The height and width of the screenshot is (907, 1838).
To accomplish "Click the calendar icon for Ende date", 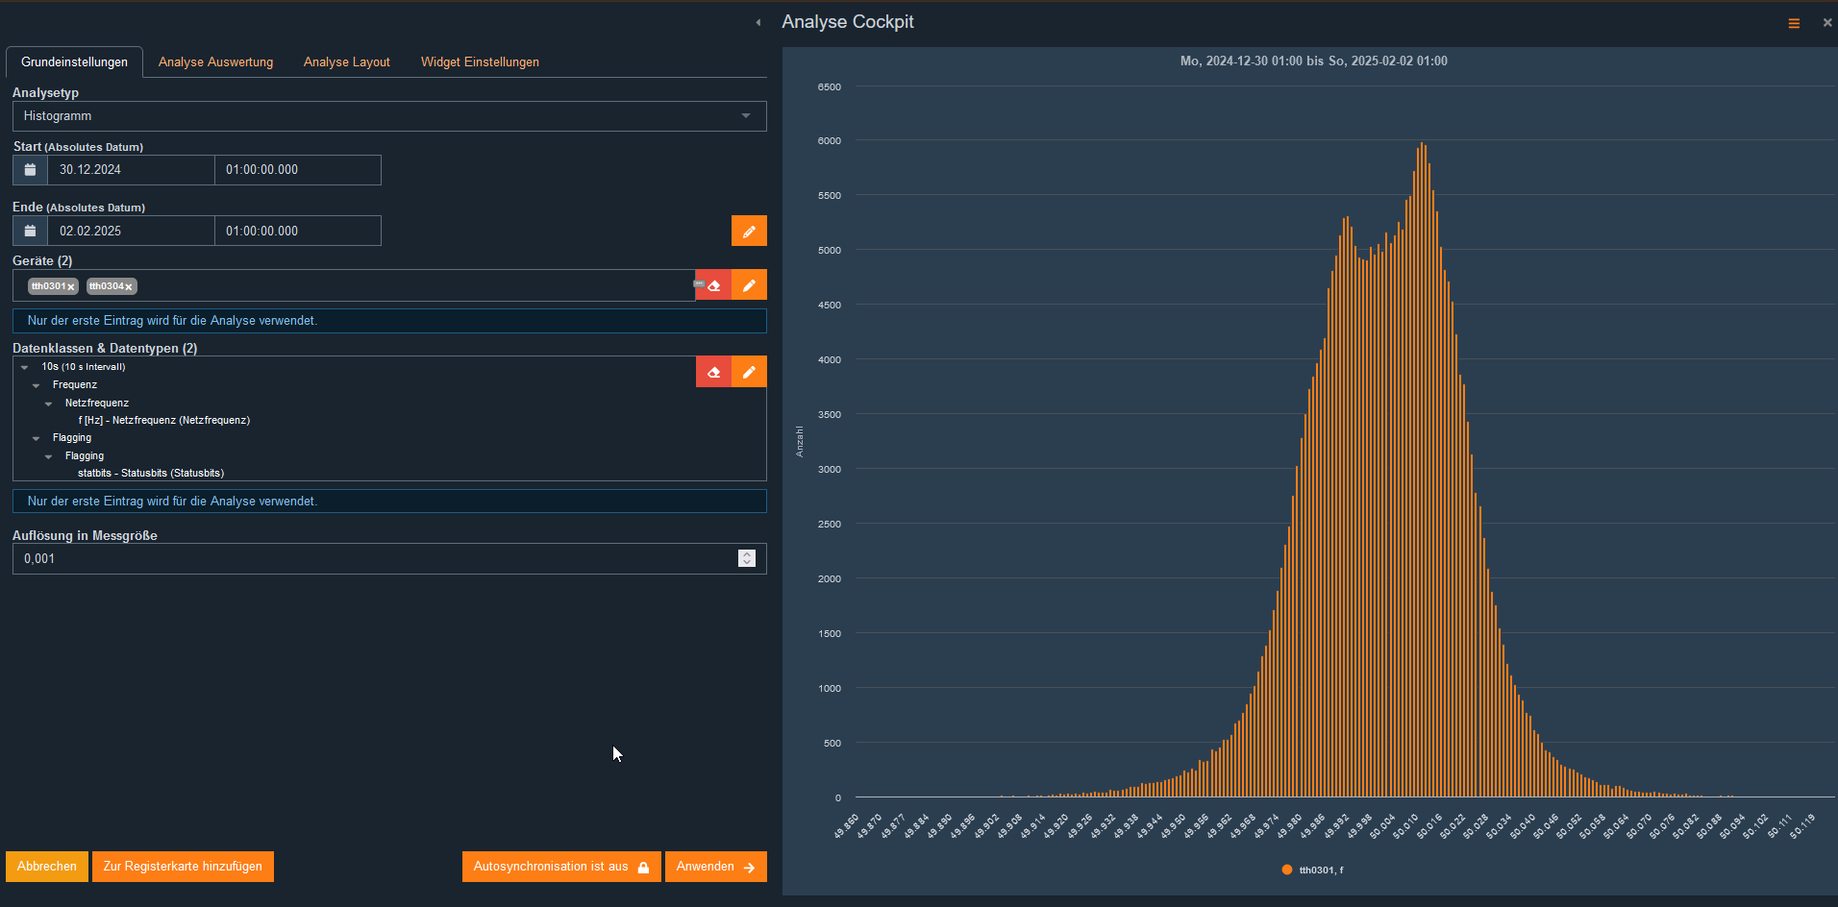I will 30,232.
